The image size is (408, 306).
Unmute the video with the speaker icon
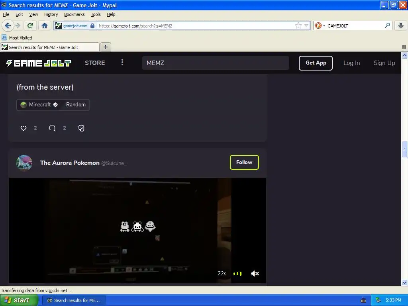click(255, 273)
